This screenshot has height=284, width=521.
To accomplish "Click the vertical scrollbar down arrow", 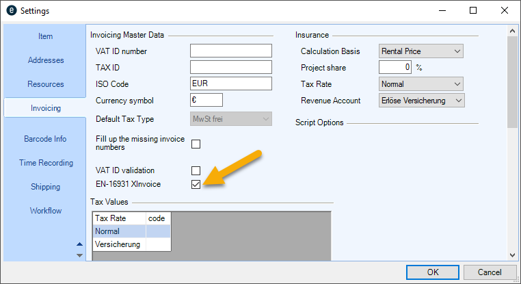I will pos(512,255).
